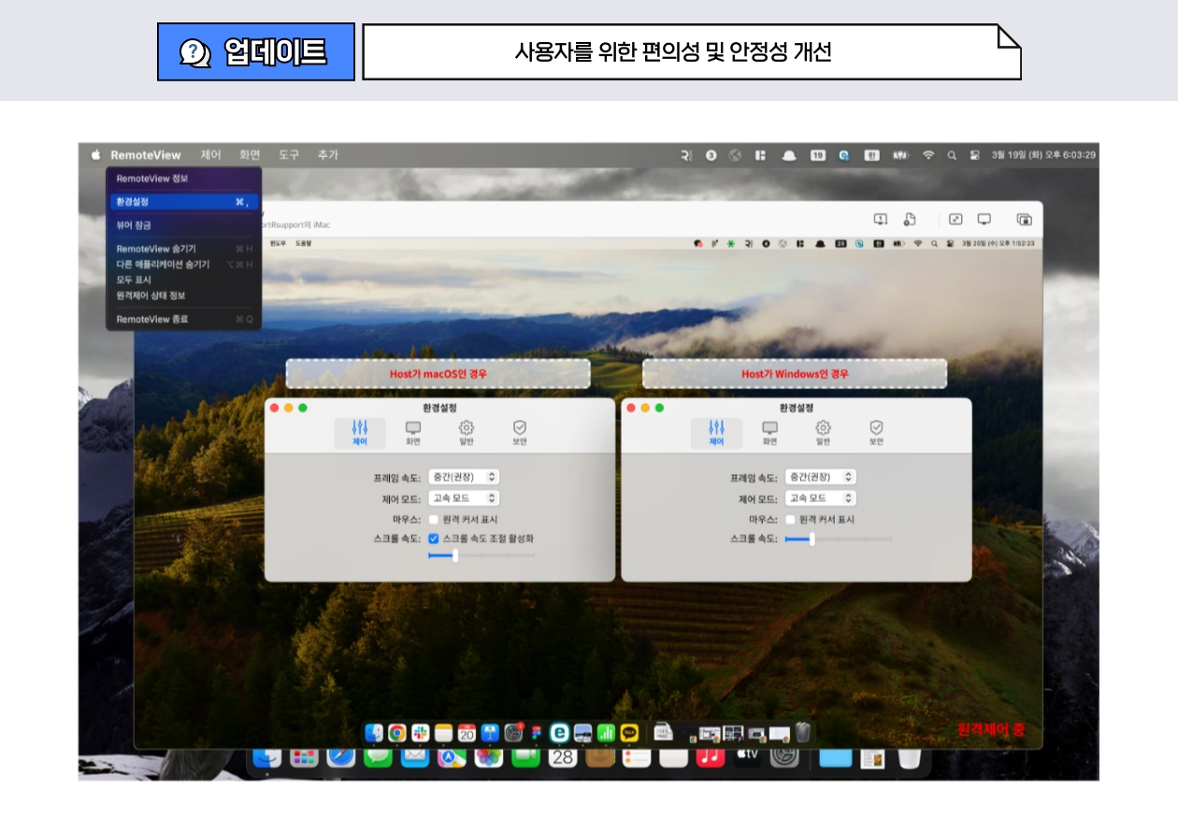Click the viewer toolbar monitor icon
This screenshot has height=833, width=1178.
click(x=984, y=219)
